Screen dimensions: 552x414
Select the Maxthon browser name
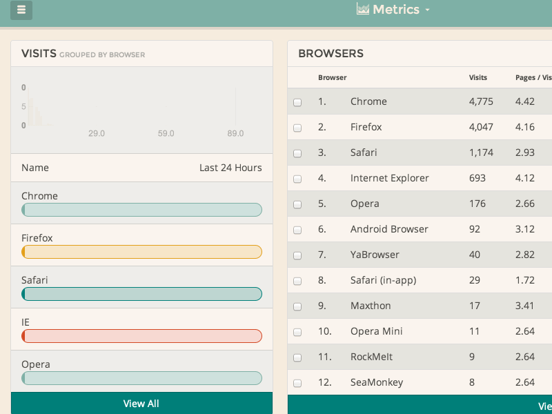pyautogui.click(x=371, y=306)
